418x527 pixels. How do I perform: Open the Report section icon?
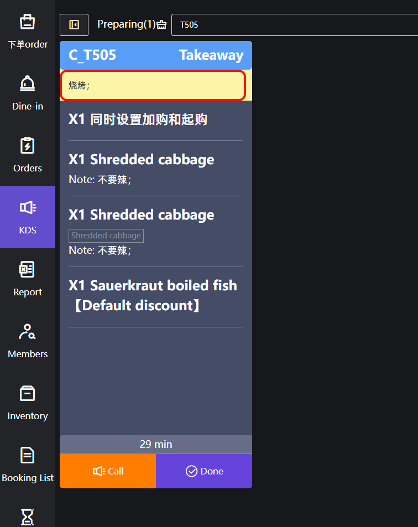(x=27, y=270)
